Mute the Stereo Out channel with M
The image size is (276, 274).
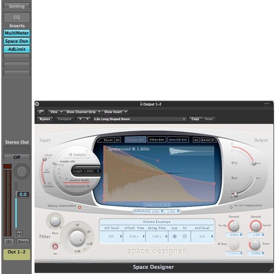[19, 234]
